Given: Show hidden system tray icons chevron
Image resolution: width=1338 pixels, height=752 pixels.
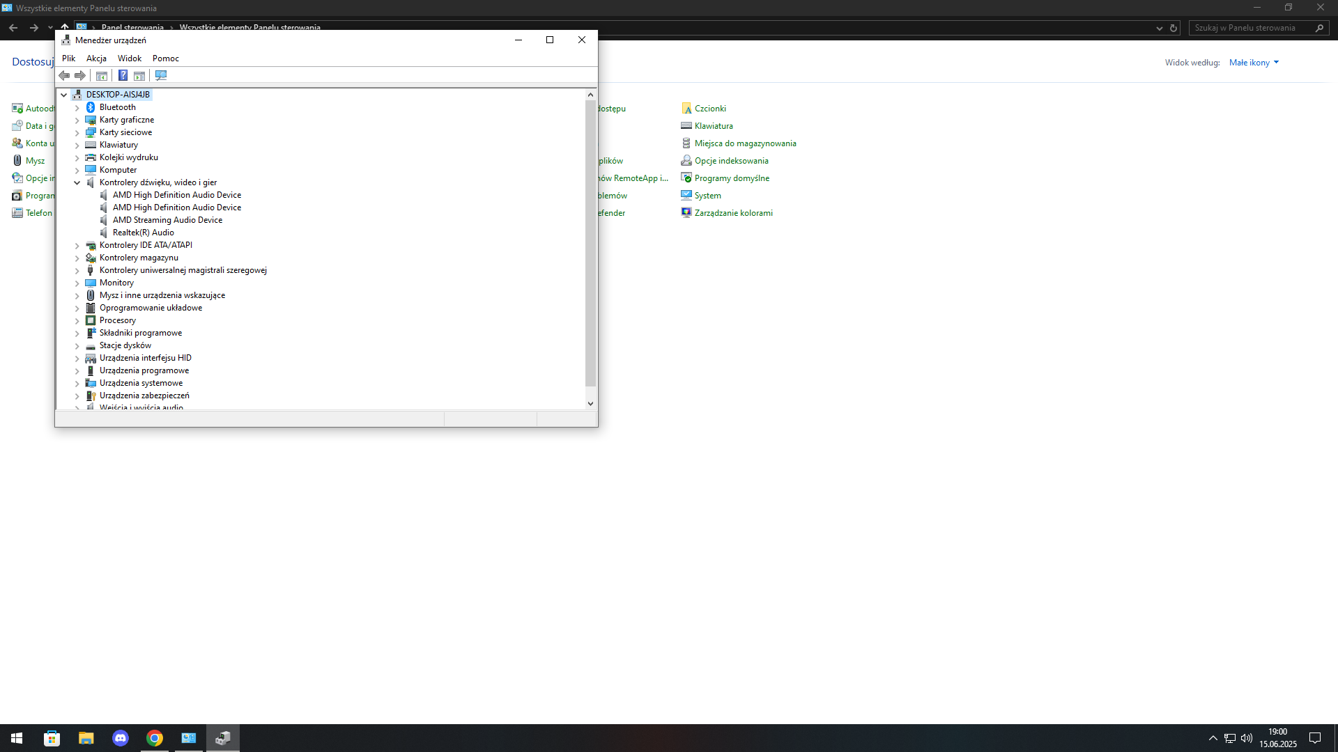Looking at the screenshot, I should (x=1213, y=738).
